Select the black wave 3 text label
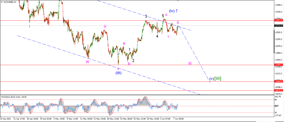The height and width of the screenshot is (122, 284). coord(146,16)
